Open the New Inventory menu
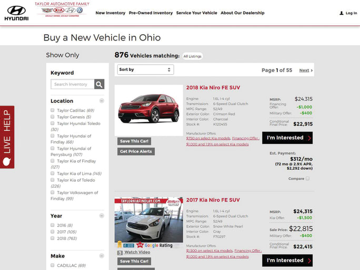The image size is (360, 270). click(111, 13)
